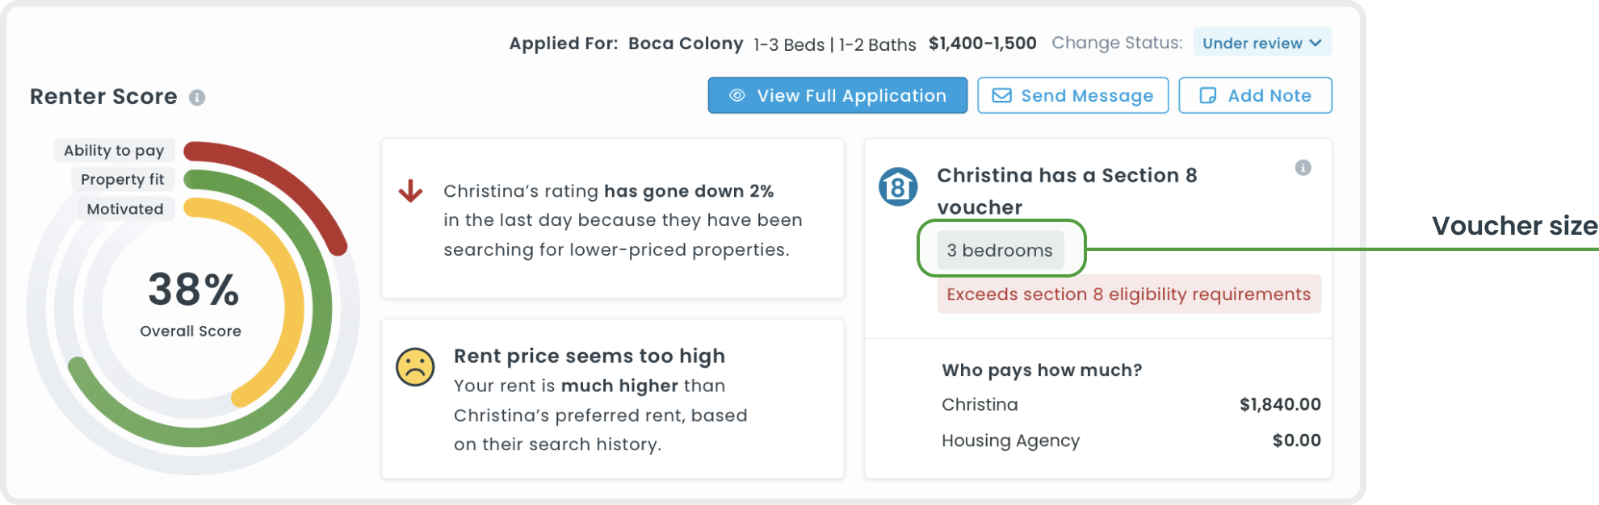Click the Exceeds section 8 eligibility warning
The height and width of the screenshot is (505, 1599).
tap(1128, 294)
